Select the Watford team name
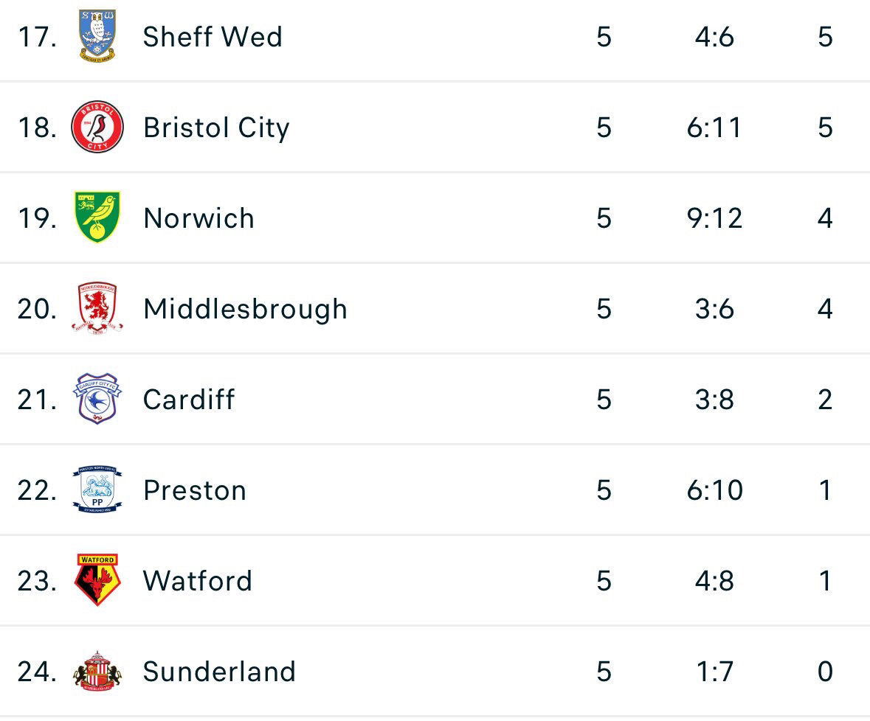 pyautogui.click(x=198, y=581)
